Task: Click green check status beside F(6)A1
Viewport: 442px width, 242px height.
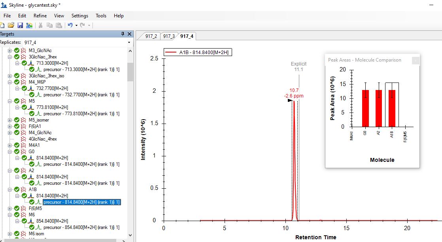Action: click(x=17, y=126)
